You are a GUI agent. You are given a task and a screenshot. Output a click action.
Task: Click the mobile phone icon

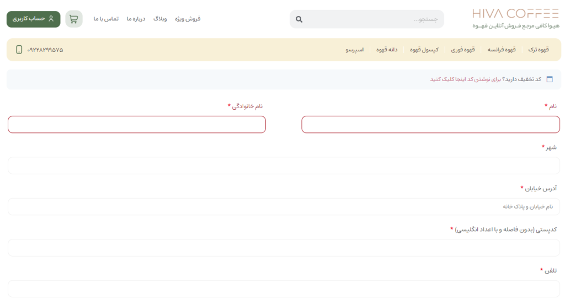[19, 50]
